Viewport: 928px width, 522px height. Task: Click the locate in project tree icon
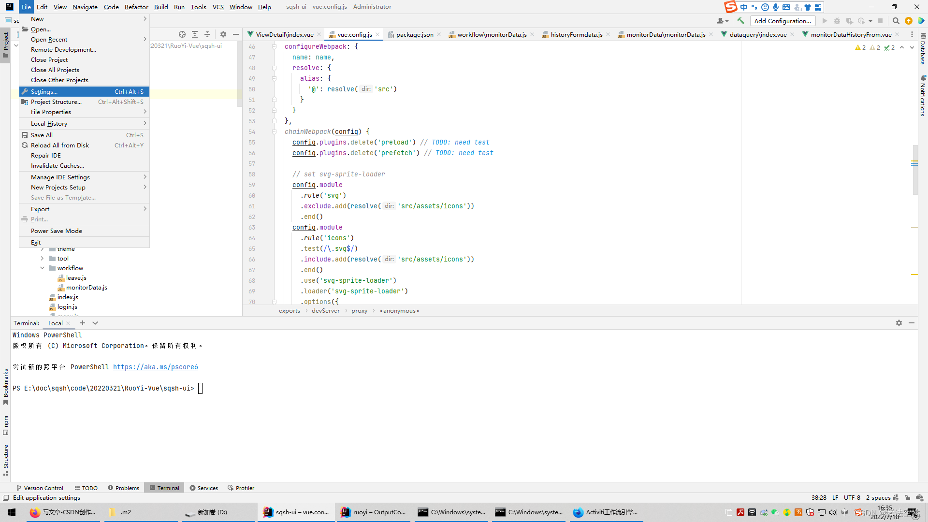pos(182,34)
